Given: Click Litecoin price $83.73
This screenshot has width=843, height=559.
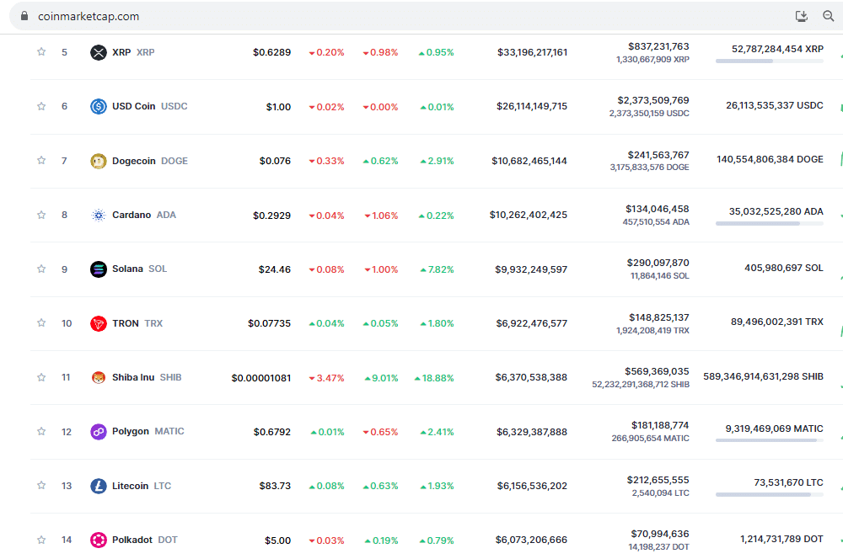Looking at the screenshot, I should [276, 486].
